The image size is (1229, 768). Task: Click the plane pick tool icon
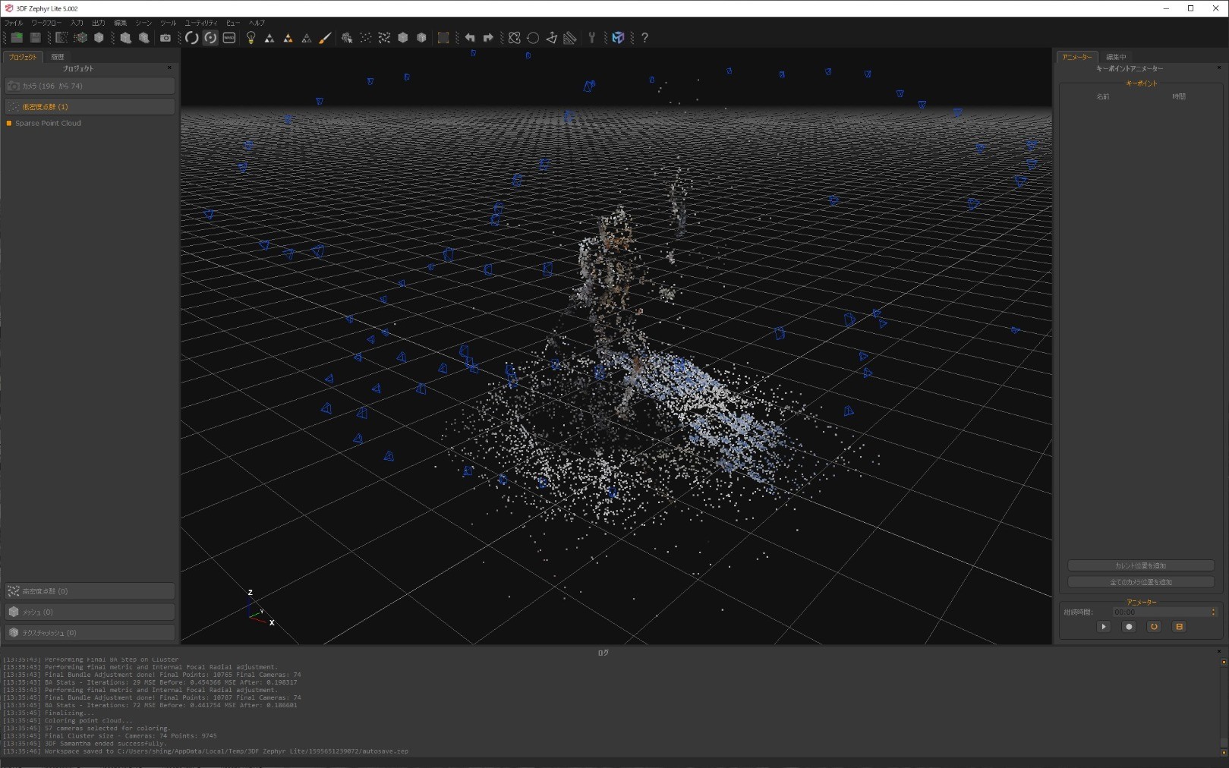click(x=552, y=38)
